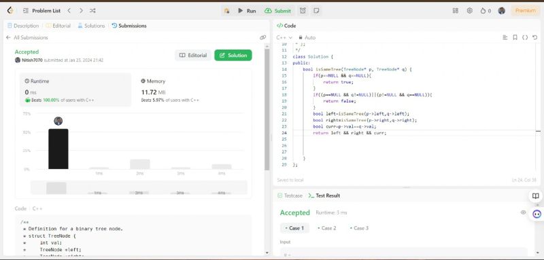Toggle the eye icon in Test Result

(523, 212)
